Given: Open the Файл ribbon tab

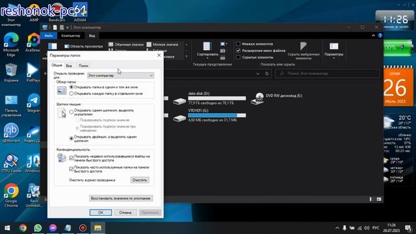Looking at the screenshot, I should (x=49, y=36).
